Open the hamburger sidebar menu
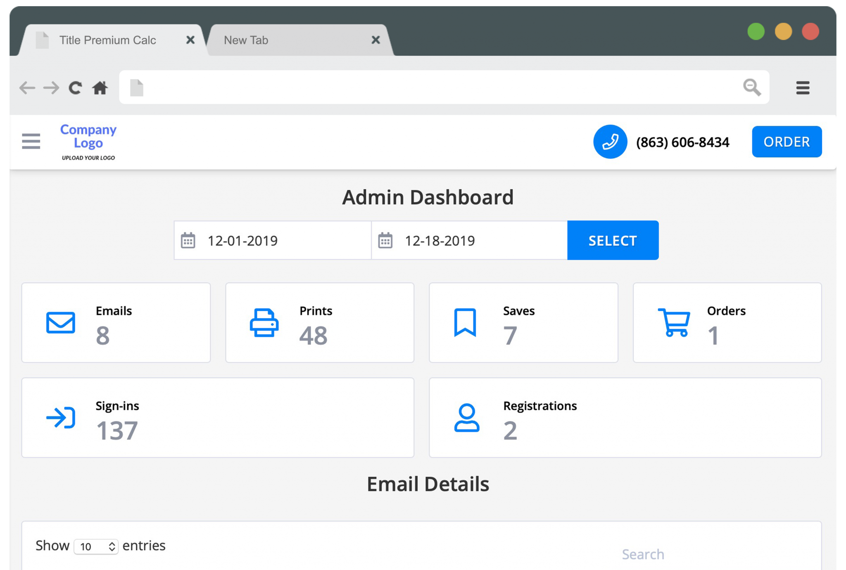 31,141
